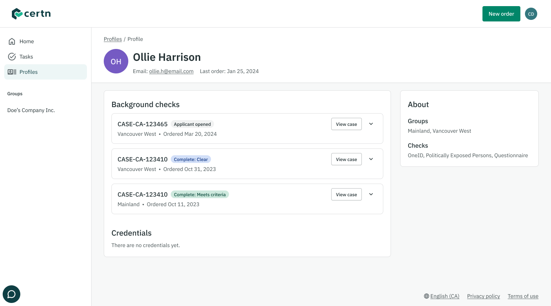Open the Terms of use
Image resolution: width=551 pixels, height=306 pixels.
[x=523, y=296]
